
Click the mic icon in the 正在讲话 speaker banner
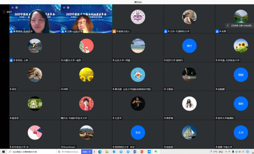tap(228, 26)
